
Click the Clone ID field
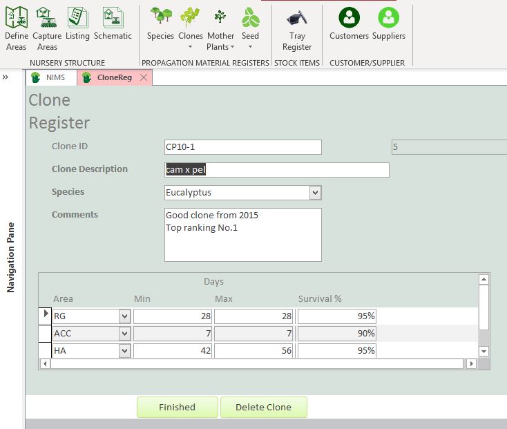(x=242, y=147)
